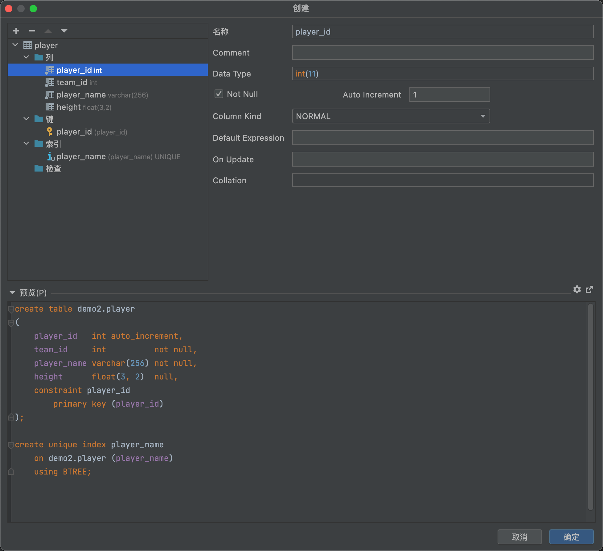Click the primary key icon for player_id
This screenshot has height=551, width=603.
click(50, 132)
